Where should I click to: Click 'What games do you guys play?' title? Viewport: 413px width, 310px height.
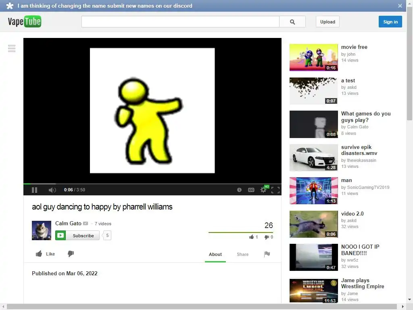coord(366,117)
